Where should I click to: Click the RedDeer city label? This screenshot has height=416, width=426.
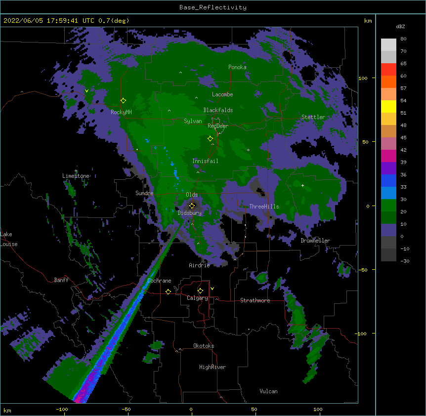pyautogui.click(x=218, y=126)
